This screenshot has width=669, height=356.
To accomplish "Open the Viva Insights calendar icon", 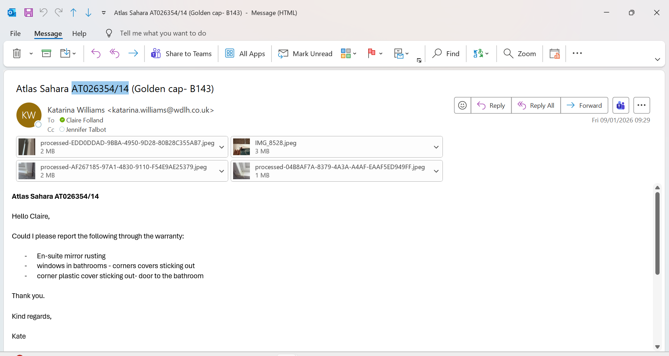I will point(555,53).
